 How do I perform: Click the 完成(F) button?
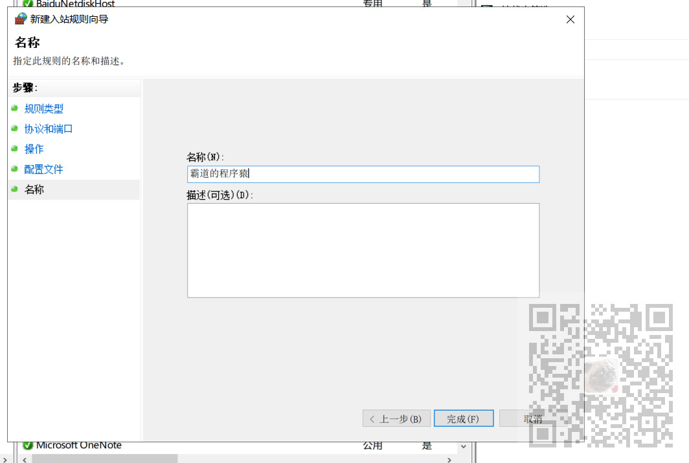click(464, 418)
